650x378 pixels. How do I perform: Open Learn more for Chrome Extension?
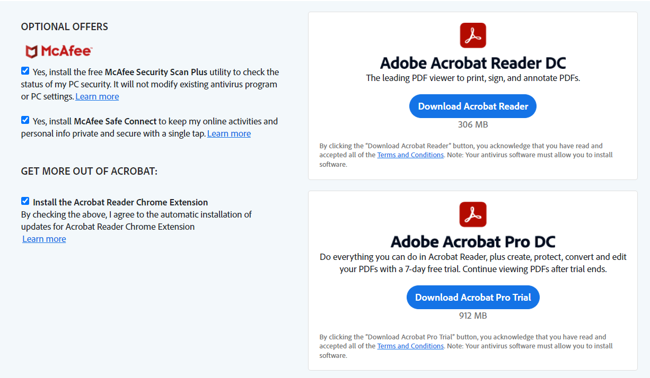pos(44,239)
